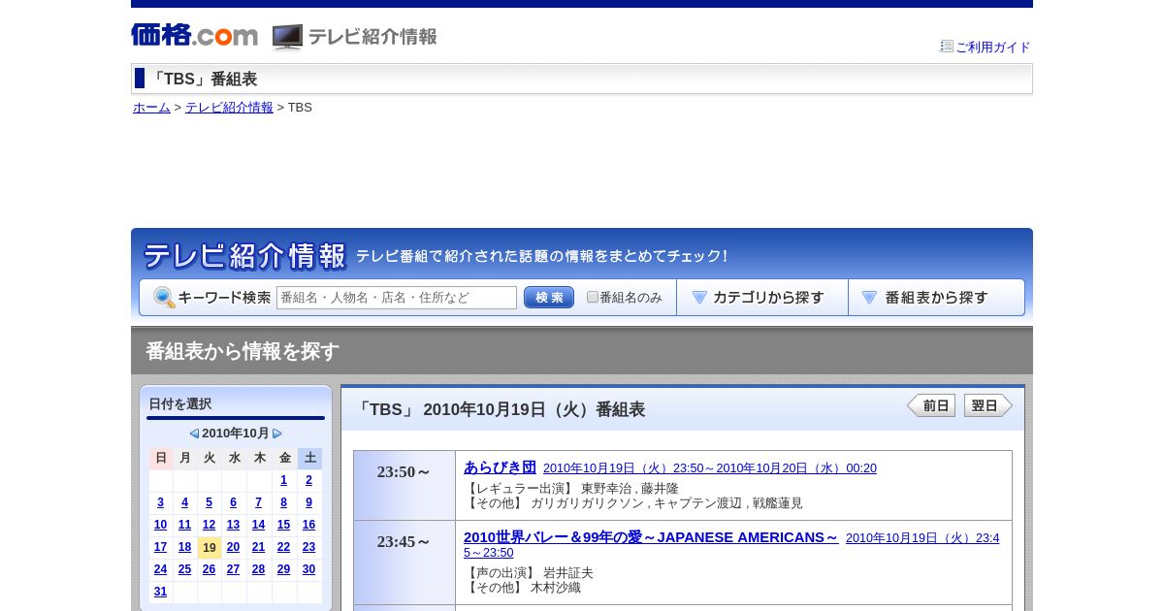Select October 11 in calendar

(x=184, y=525)
